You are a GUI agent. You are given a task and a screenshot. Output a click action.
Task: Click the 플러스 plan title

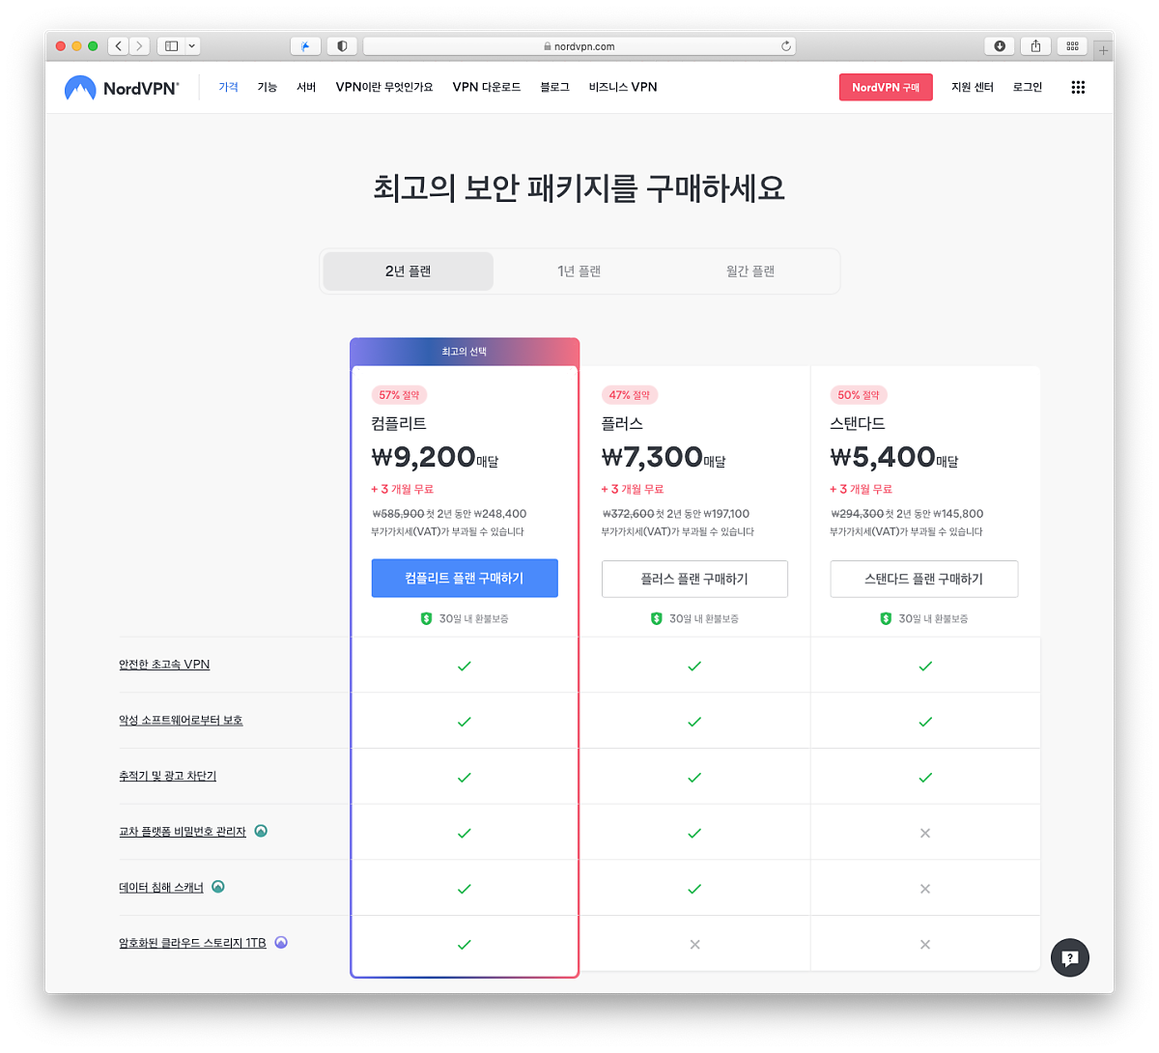(x=622, y=423)
